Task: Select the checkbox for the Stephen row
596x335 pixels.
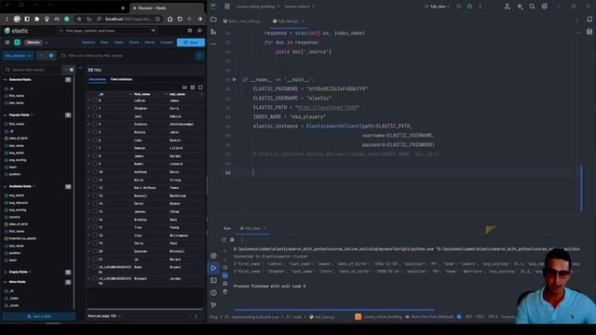Action: [95, 108]
